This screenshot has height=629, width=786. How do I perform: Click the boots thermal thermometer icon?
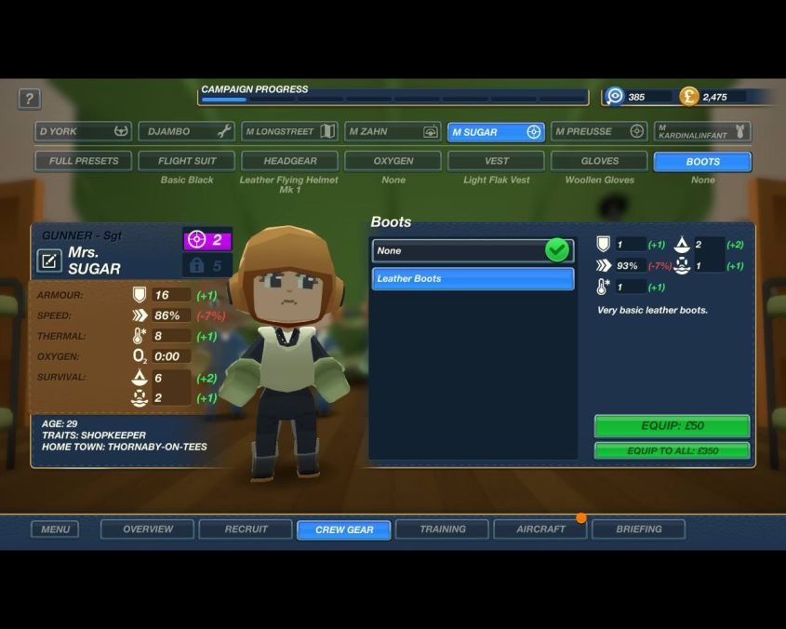tap(603, 287)
